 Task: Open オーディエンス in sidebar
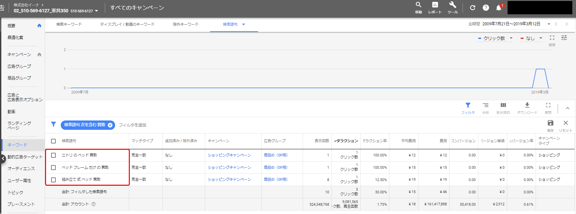click(x=21, y=169)
